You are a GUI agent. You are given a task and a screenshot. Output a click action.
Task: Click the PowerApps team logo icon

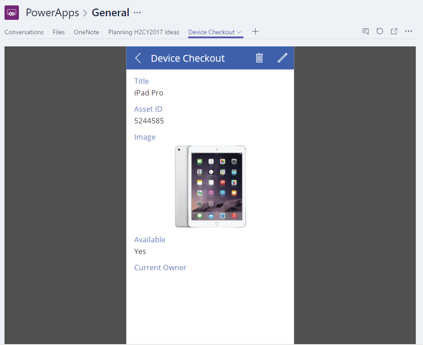click(12, 13)
